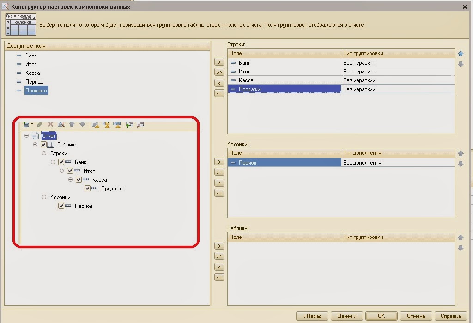473x323 pixels.
Task: Click the move down arrow in tree toolbar
Action: pyautogui.click(x=82, y=124)
